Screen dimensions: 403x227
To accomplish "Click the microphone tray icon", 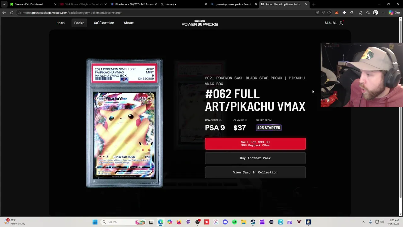I will [370, 222].
